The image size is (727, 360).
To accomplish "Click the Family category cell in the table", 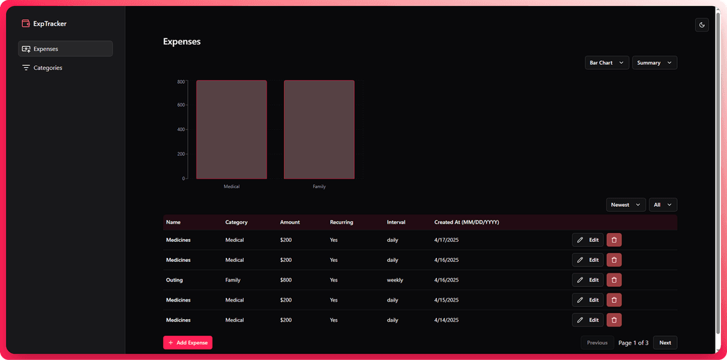I will click(x=233, y=280).
